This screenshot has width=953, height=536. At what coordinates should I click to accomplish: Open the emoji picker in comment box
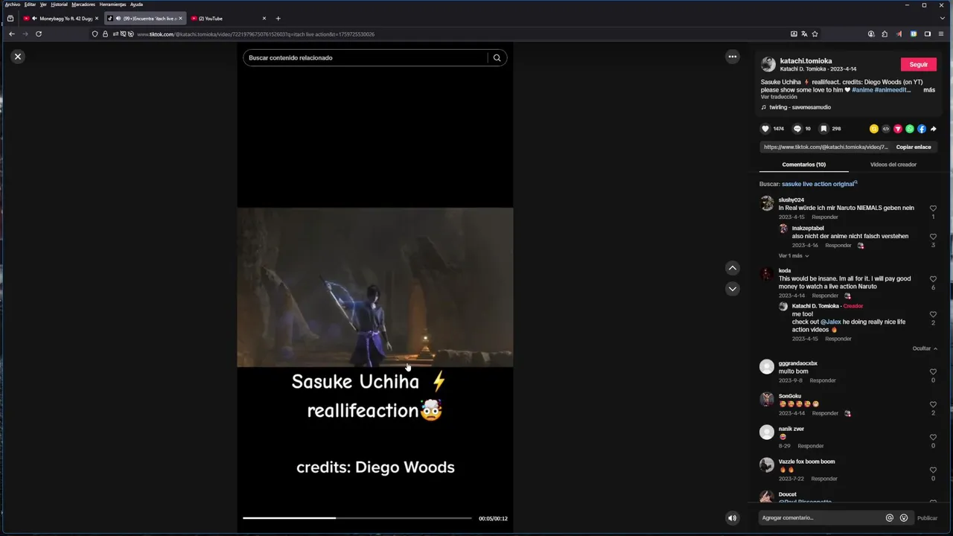pos(904,518)
